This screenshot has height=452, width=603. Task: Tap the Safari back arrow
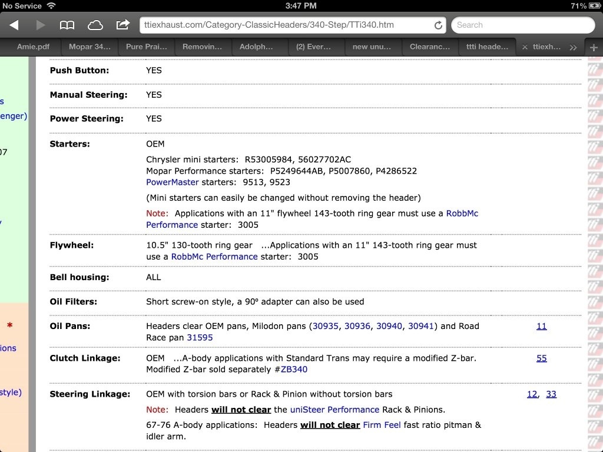pos(14,25)
